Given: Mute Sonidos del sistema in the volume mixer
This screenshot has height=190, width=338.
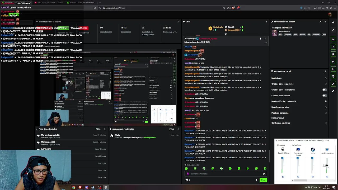Looking at the screenshot, I should 298,177.
